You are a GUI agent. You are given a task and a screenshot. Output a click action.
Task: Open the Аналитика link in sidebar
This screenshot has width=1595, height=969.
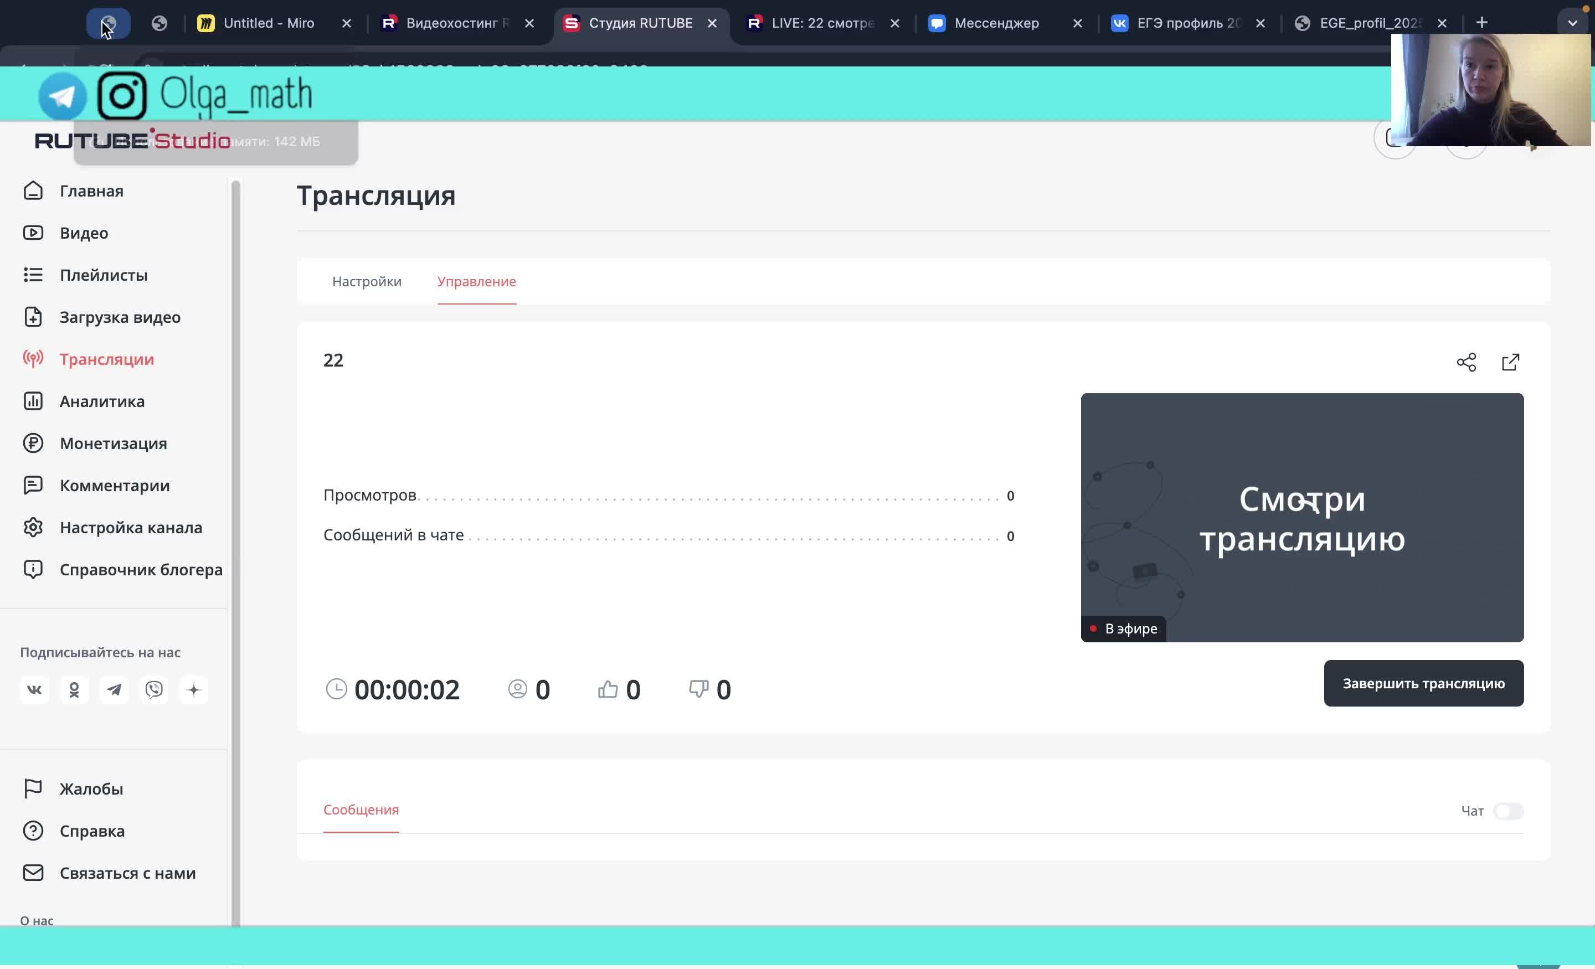[102, 401]
